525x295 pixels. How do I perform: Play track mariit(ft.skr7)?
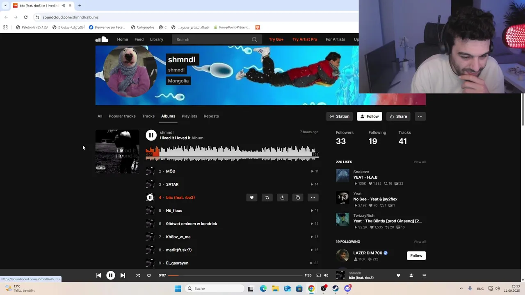(179, 250)
